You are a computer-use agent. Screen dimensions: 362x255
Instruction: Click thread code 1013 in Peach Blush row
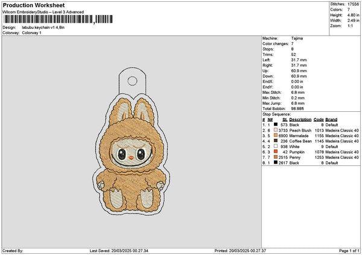coord(319,131)
